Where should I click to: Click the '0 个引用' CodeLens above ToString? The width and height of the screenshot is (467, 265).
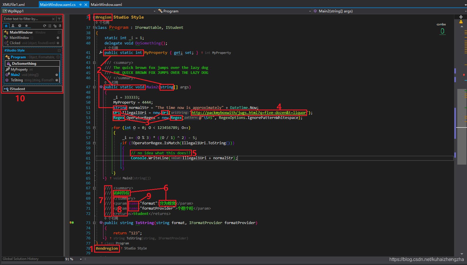tap(111, 218)
